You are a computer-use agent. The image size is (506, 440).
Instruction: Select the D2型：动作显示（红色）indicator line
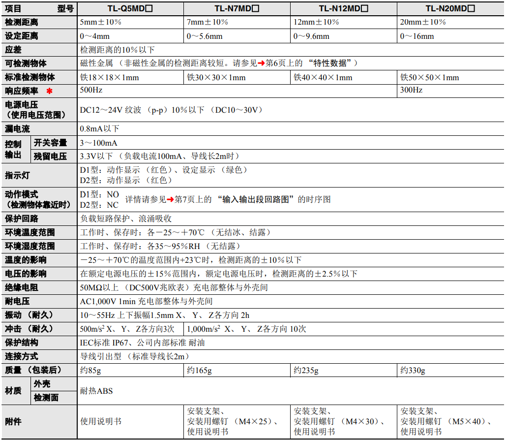coord(127,180)
